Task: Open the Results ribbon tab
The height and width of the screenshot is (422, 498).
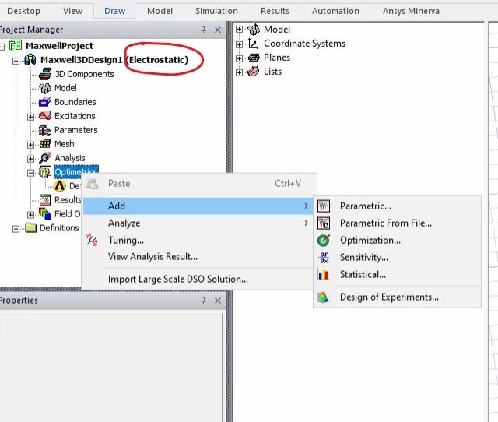Action: tap(275, 11)
